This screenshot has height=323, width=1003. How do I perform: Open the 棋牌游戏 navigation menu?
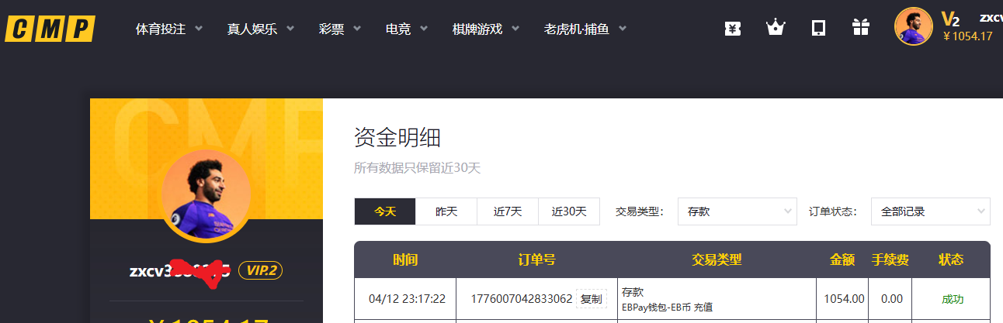485,29
